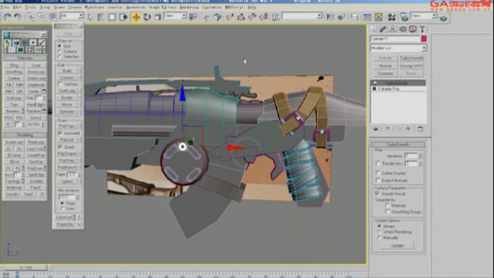Enable the Explicit Normals checkbox
The image size is (494, 278).
(x=378, y=180)
